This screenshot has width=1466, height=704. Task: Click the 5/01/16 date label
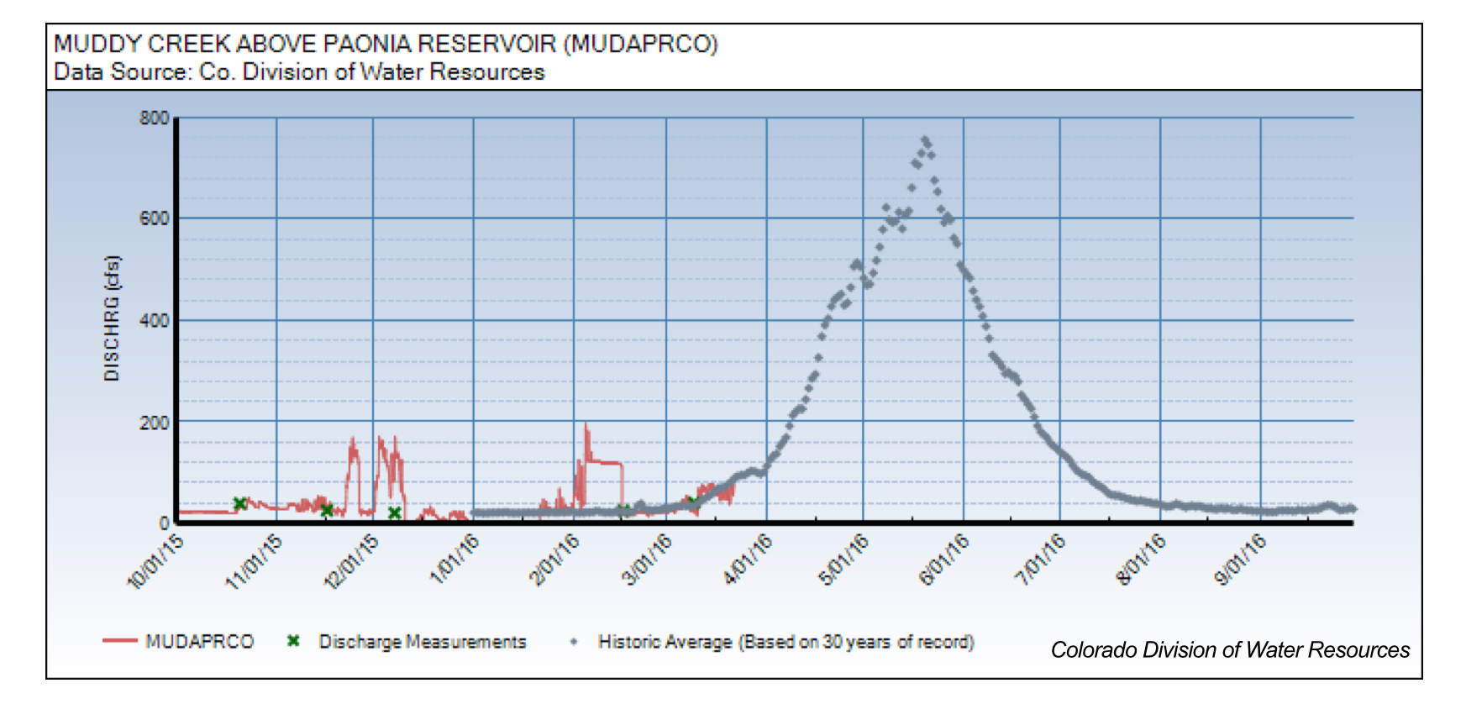[843, 559]
